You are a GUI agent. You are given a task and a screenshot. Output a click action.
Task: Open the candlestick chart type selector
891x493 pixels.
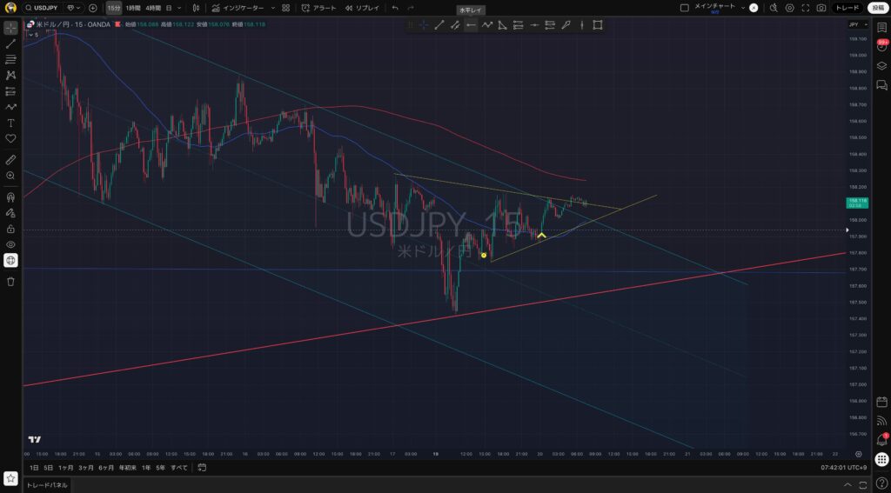196,8
